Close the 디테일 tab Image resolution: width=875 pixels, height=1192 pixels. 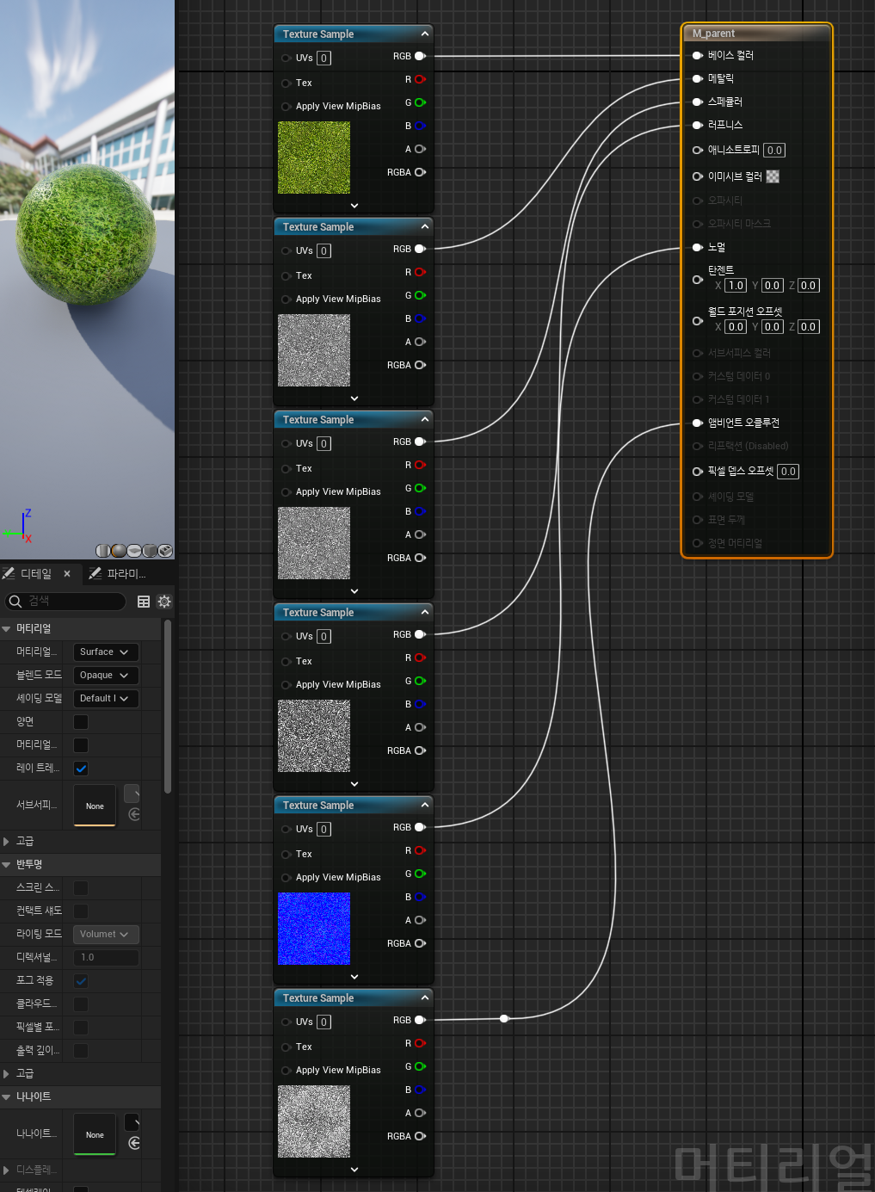coord(67,574)
